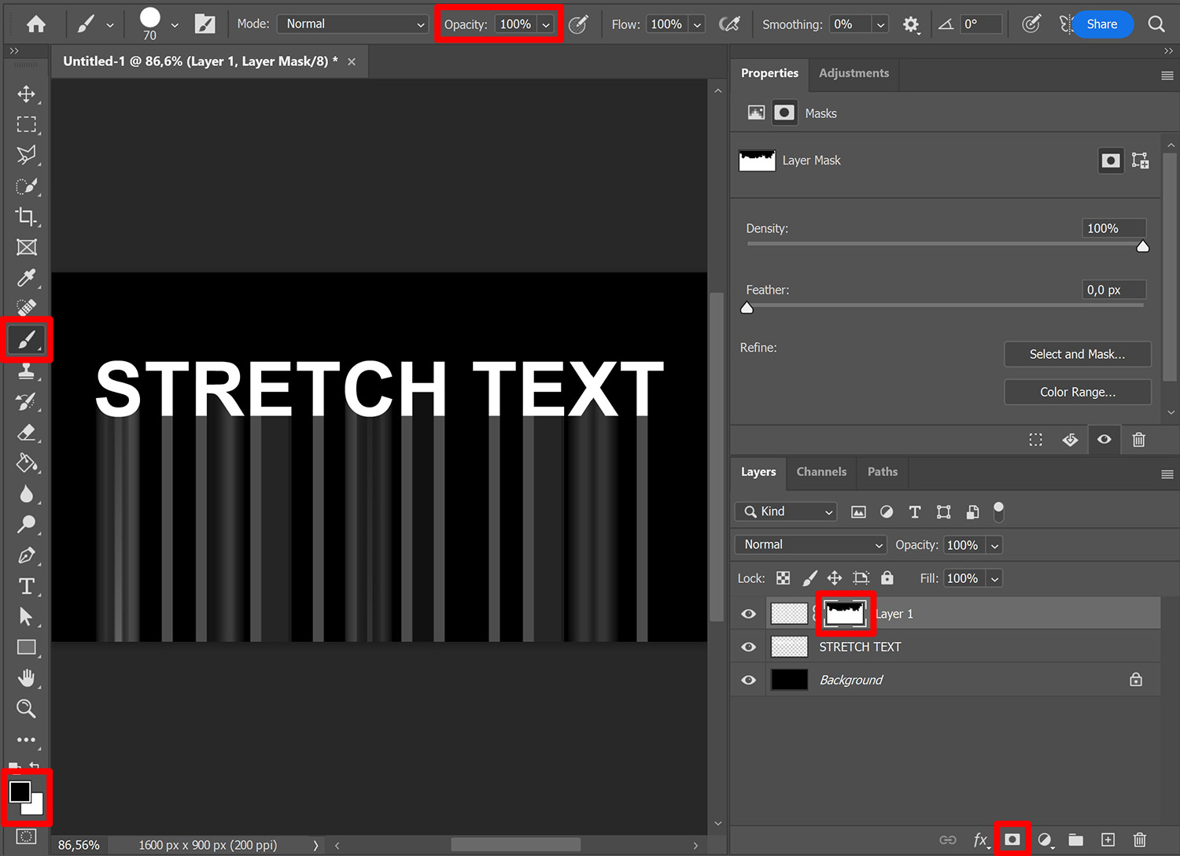Open the Crop tool

(26, 216)
